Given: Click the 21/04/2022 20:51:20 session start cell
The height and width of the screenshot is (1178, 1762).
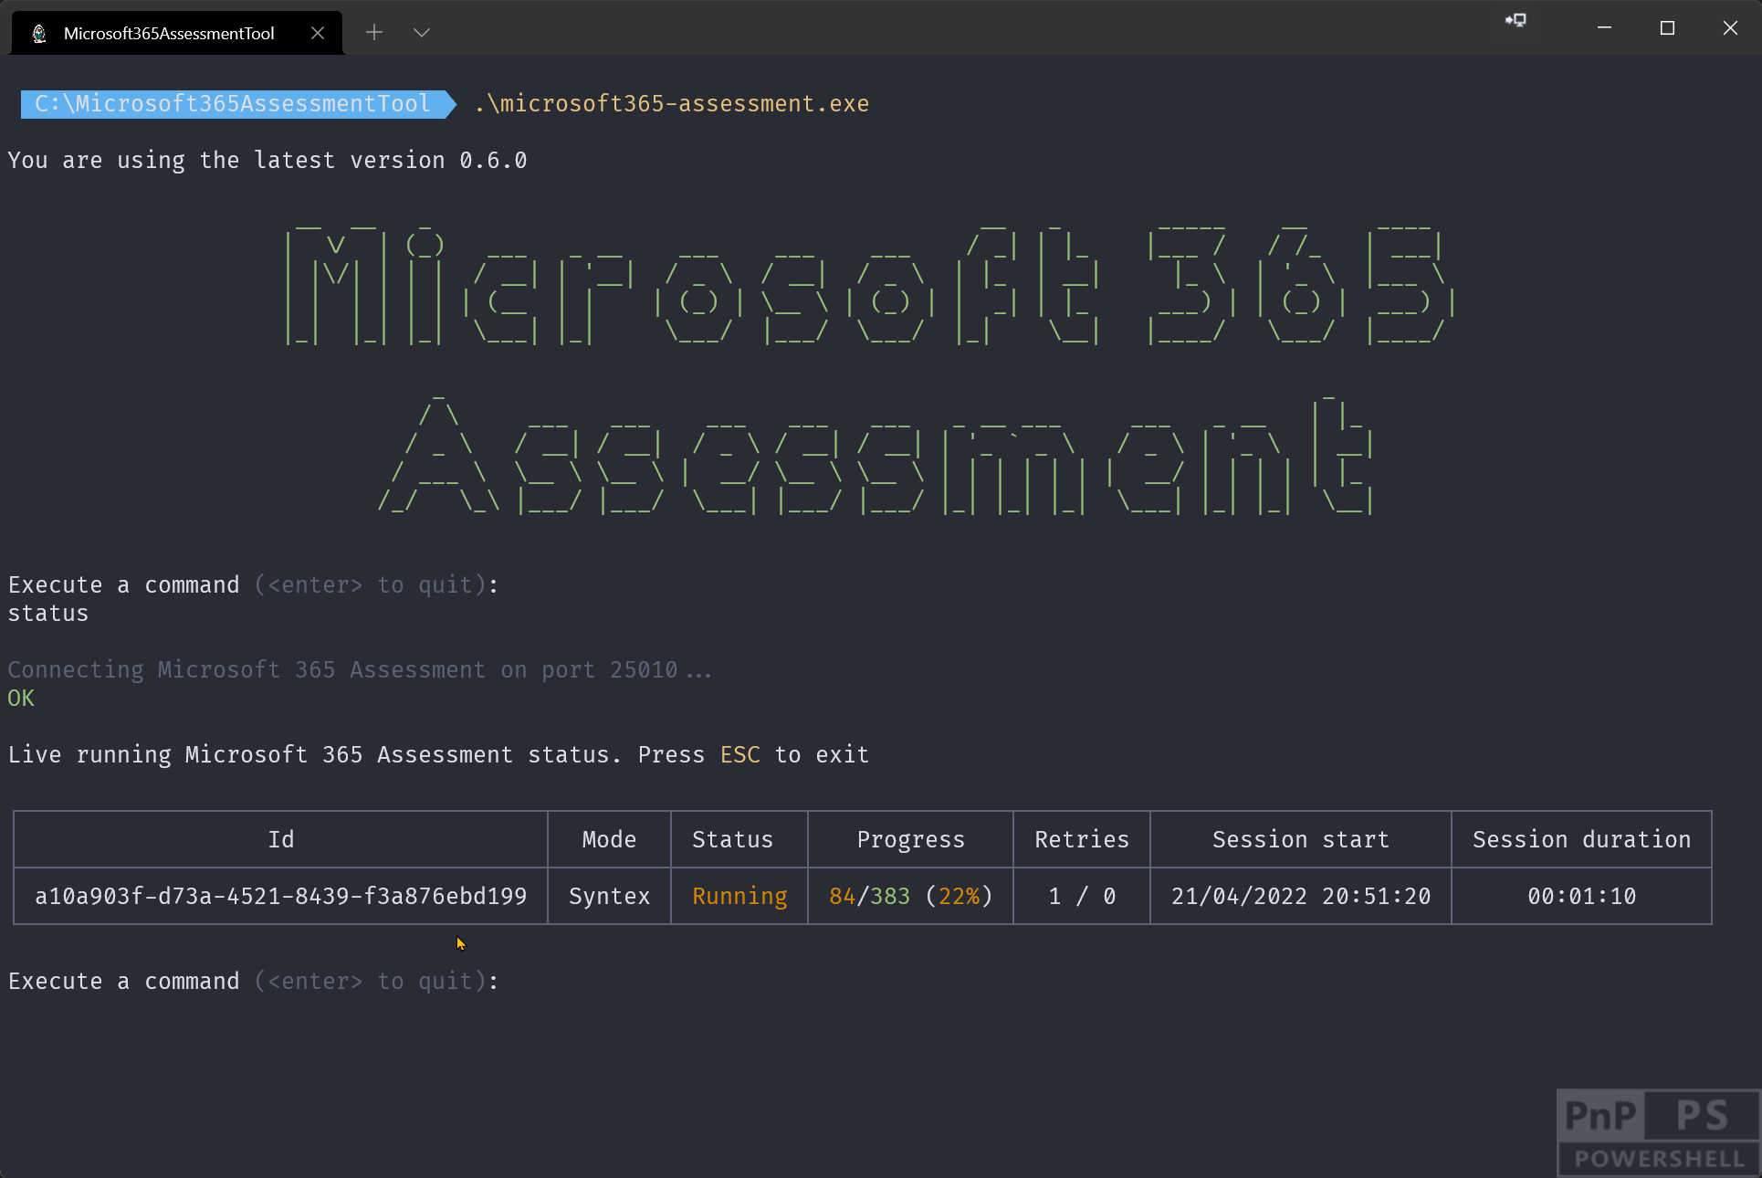Looking at the screenshot, I should coord(1301,897).
